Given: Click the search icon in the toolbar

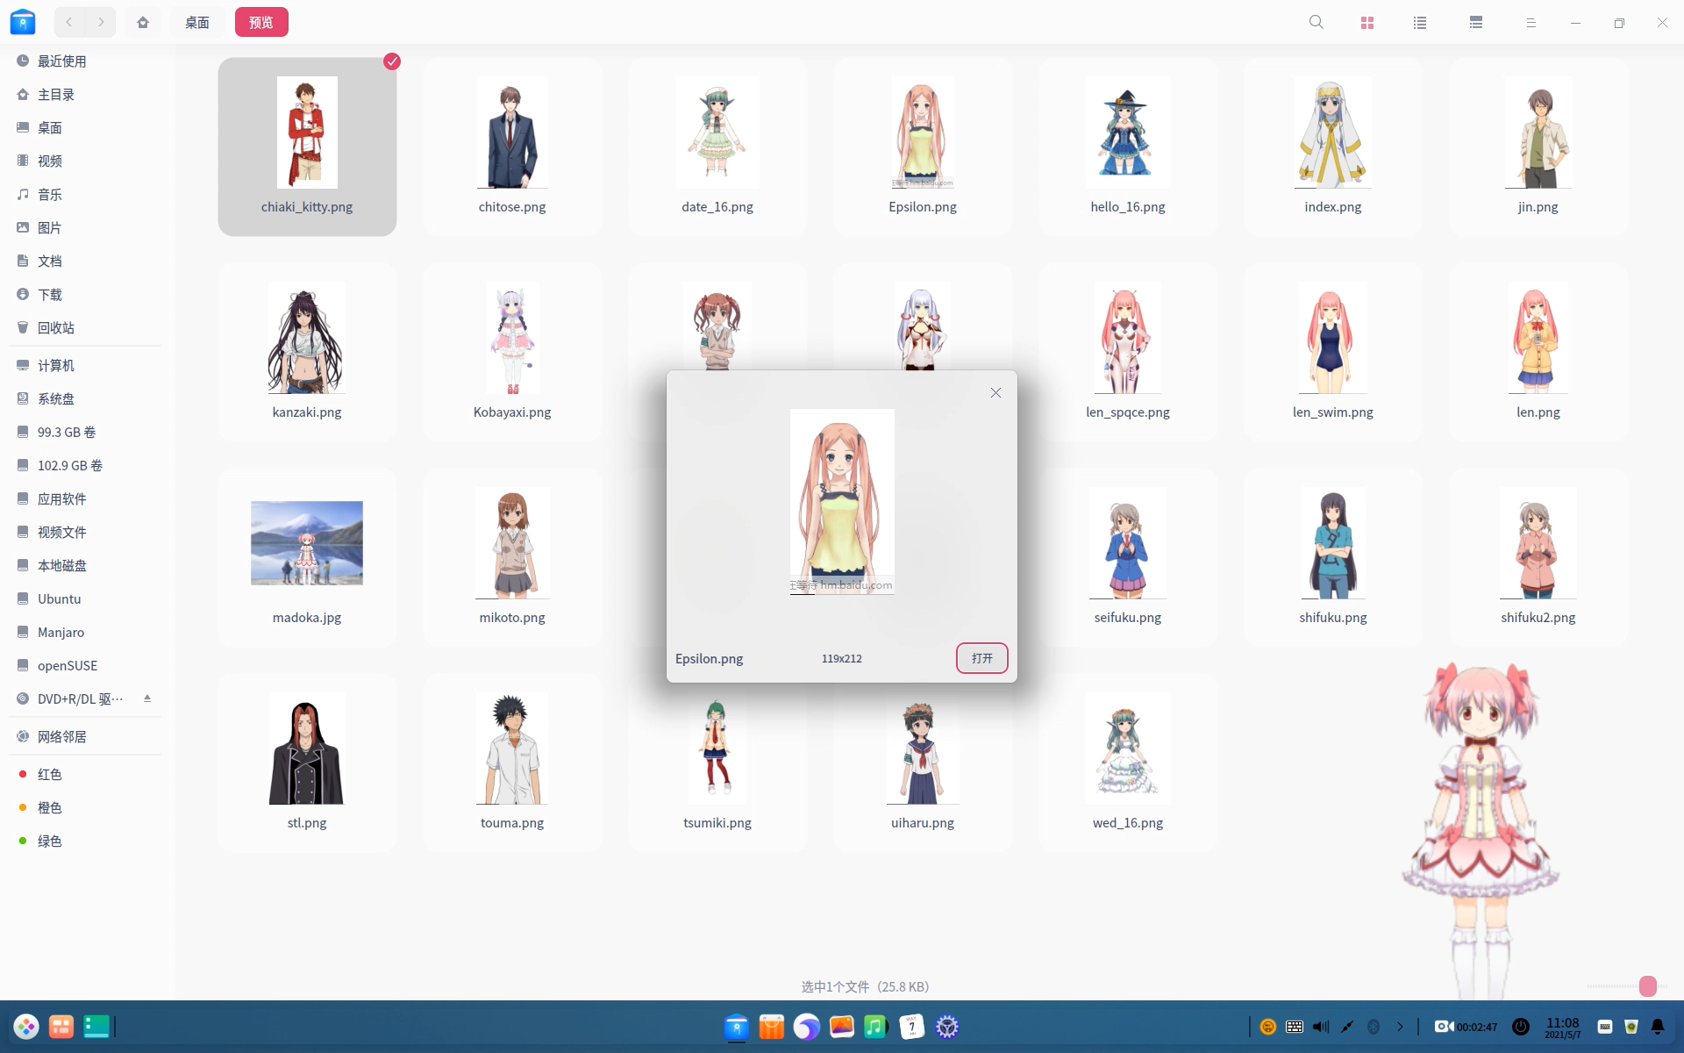Looking at the screenshot, I should pos(1316,22).
